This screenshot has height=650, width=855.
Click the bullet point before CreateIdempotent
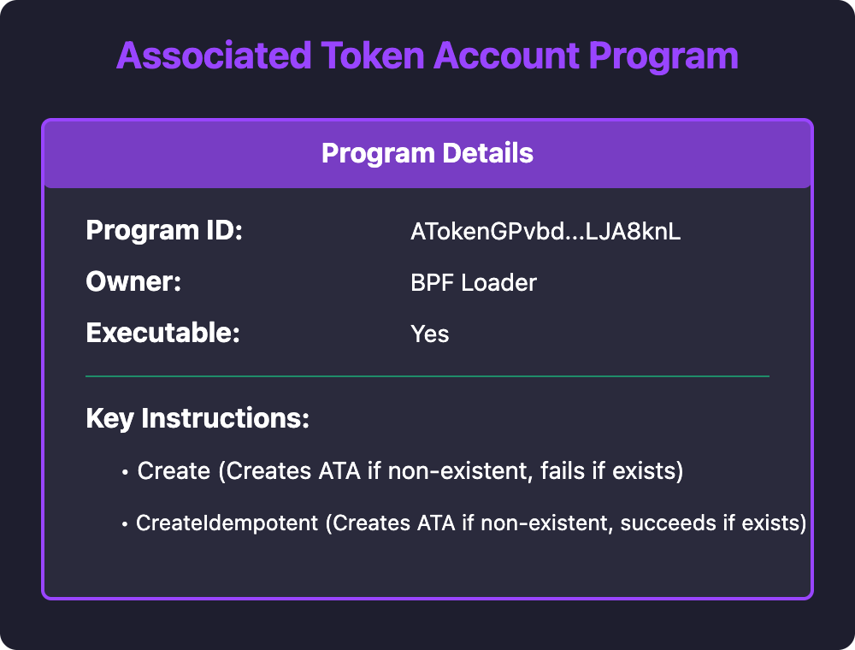[126, 523]
